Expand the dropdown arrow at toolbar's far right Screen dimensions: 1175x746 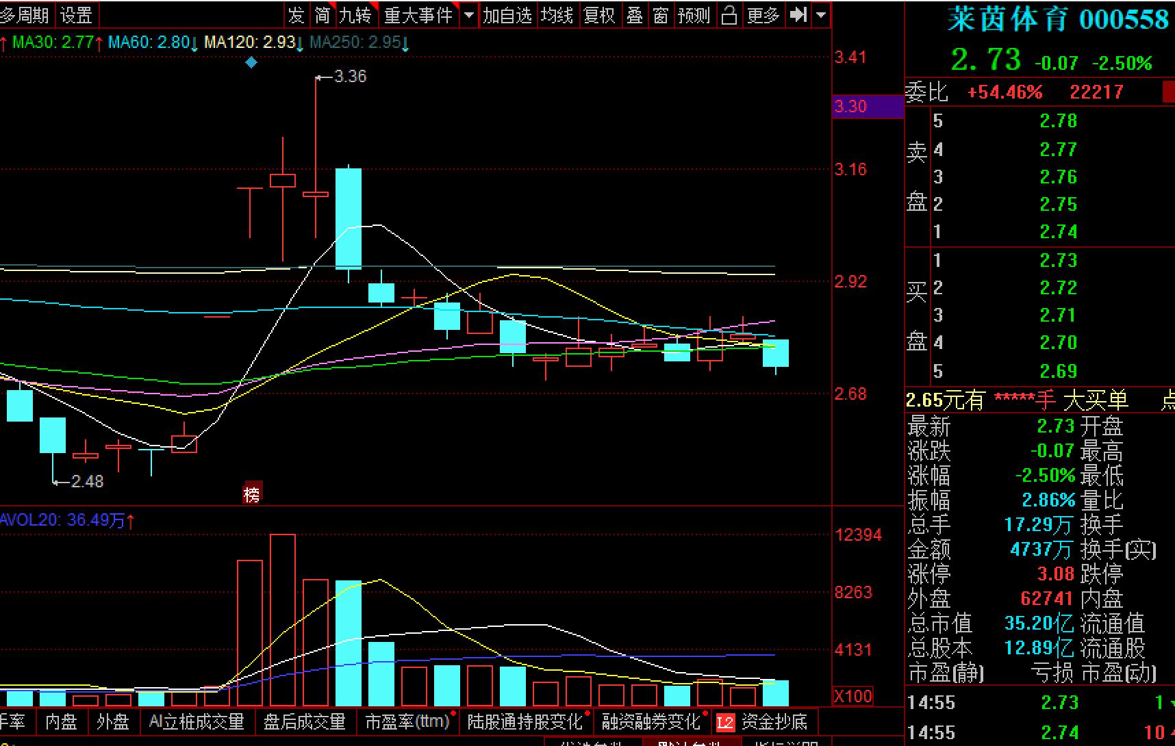click(821, 14)
